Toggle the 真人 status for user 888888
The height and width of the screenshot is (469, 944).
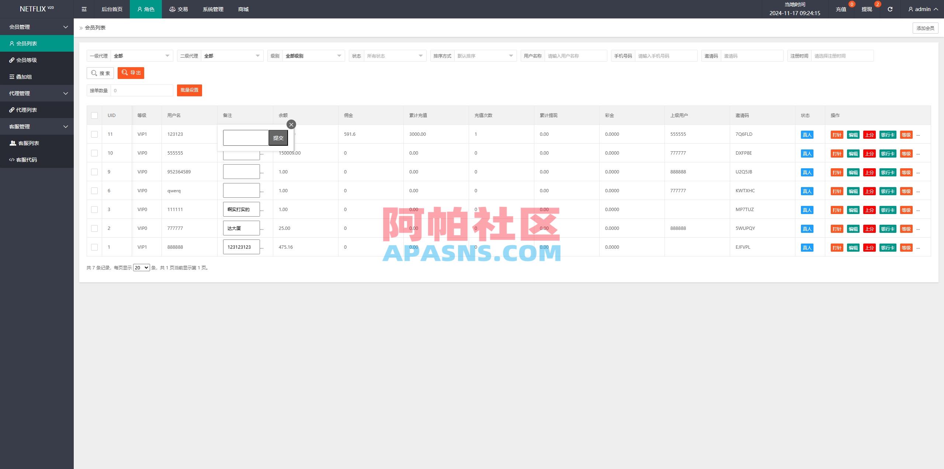(x=808, y=248)
